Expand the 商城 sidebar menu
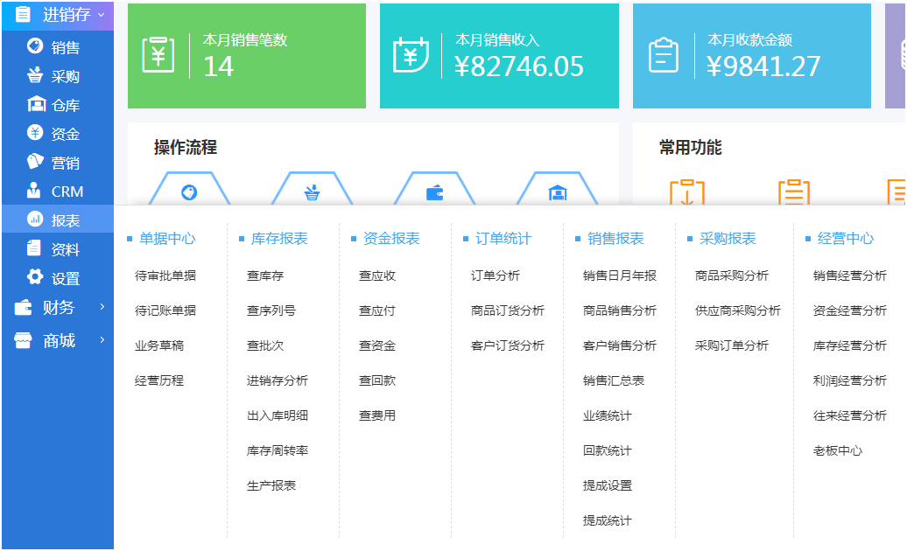The image size is (907, 551). (58, 340)
